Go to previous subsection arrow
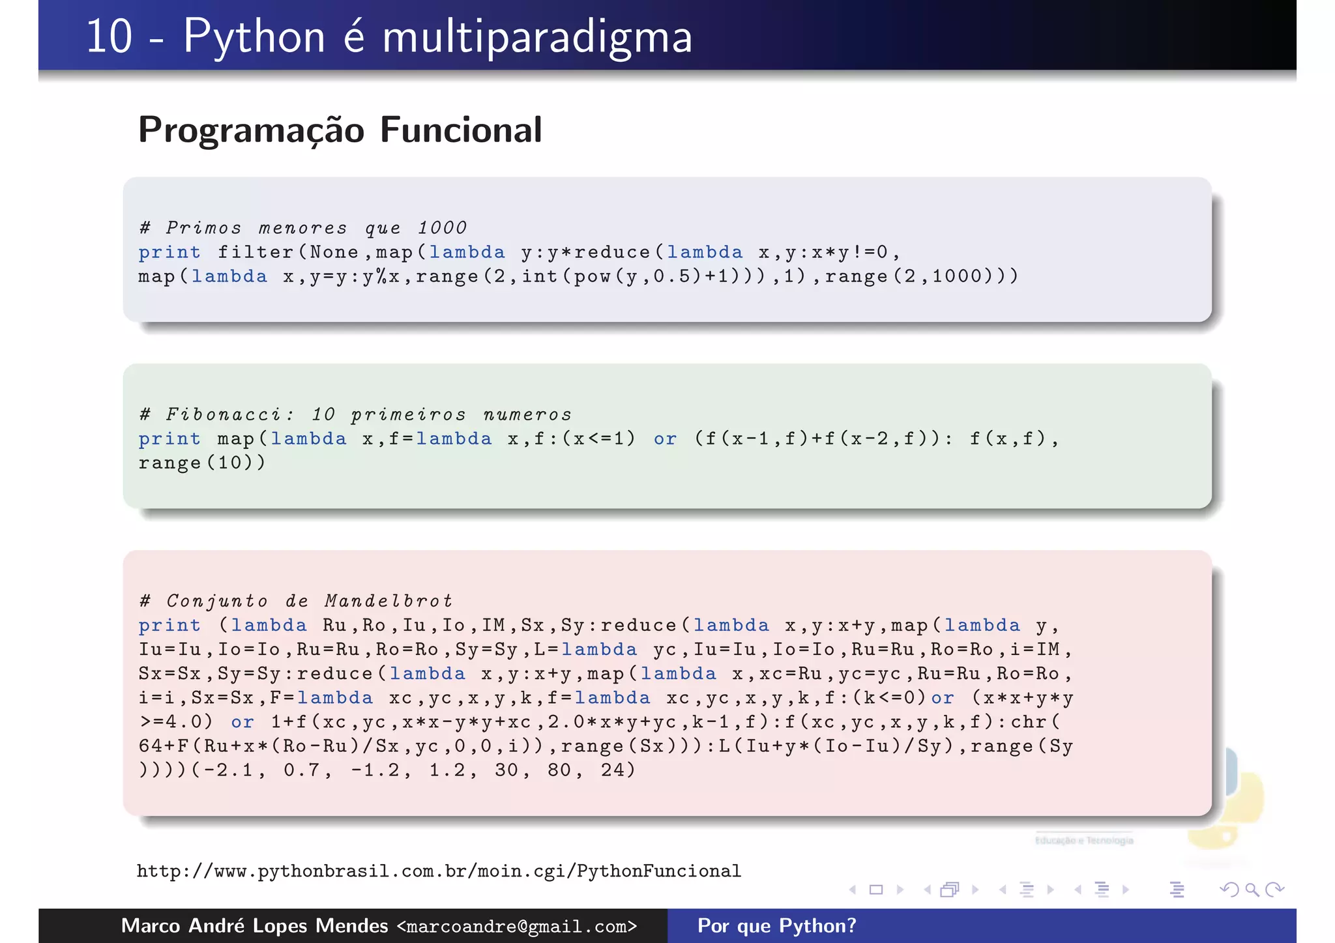 (1003, 890)
